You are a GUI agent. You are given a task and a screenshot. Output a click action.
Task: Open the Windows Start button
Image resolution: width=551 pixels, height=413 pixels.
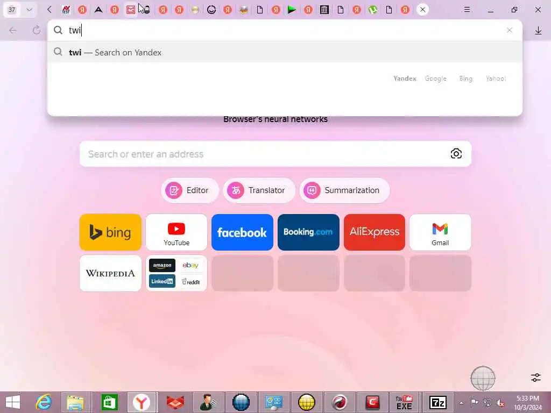[13, 402]
